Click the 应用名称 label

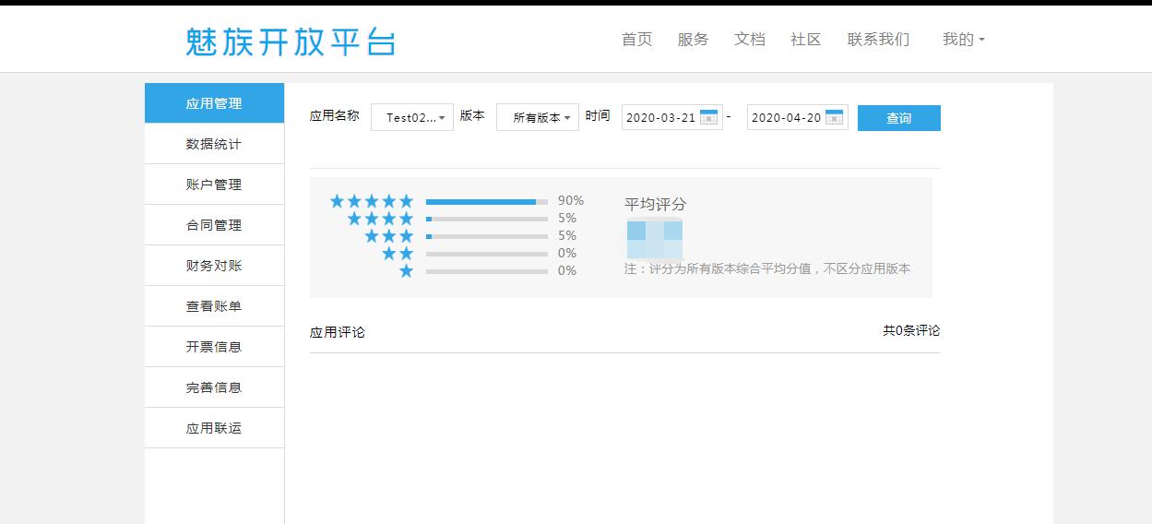[x=335, y=116]
